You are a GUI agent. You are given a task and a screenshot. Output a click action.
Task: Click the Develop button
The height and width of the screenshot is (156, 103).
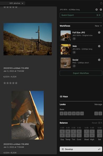(81, 149)
